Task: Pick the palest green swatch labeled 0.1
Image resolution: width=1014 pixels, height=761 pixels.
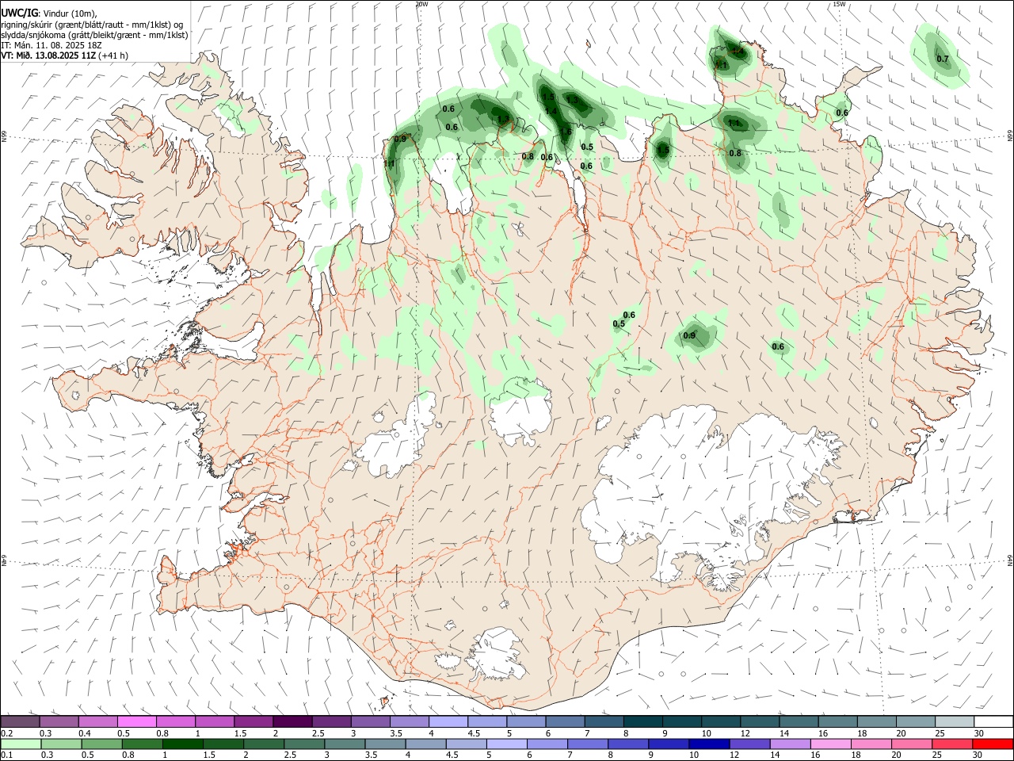Action: [x=21, y=744]
